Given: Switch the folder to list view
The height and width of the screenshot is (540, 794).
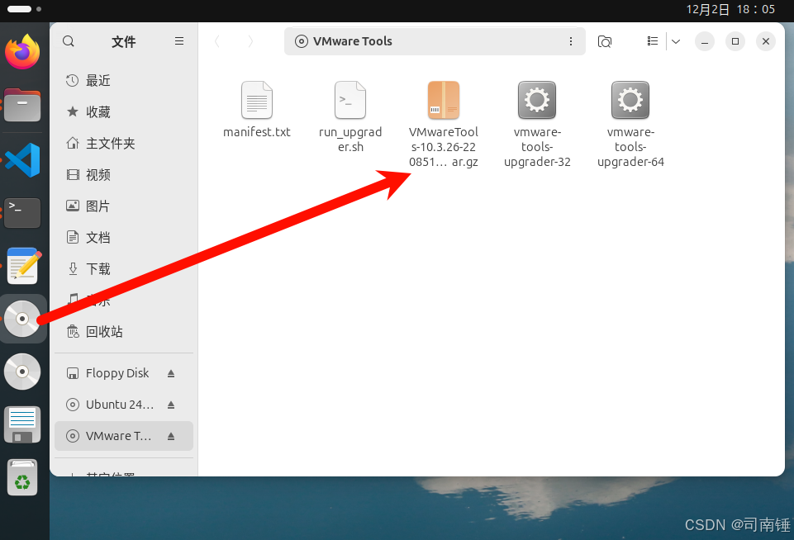Looking at the screenshot, I should click(x=652, y=40).
